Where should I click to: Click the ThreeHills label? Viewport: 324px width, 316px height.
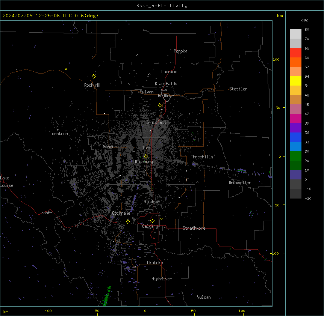tap(202, 157)
